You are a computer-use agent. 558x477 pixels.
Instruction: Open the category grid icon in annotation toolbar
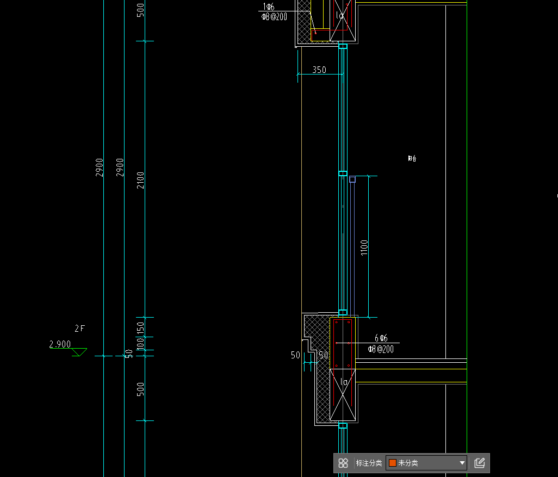point(343,463)
